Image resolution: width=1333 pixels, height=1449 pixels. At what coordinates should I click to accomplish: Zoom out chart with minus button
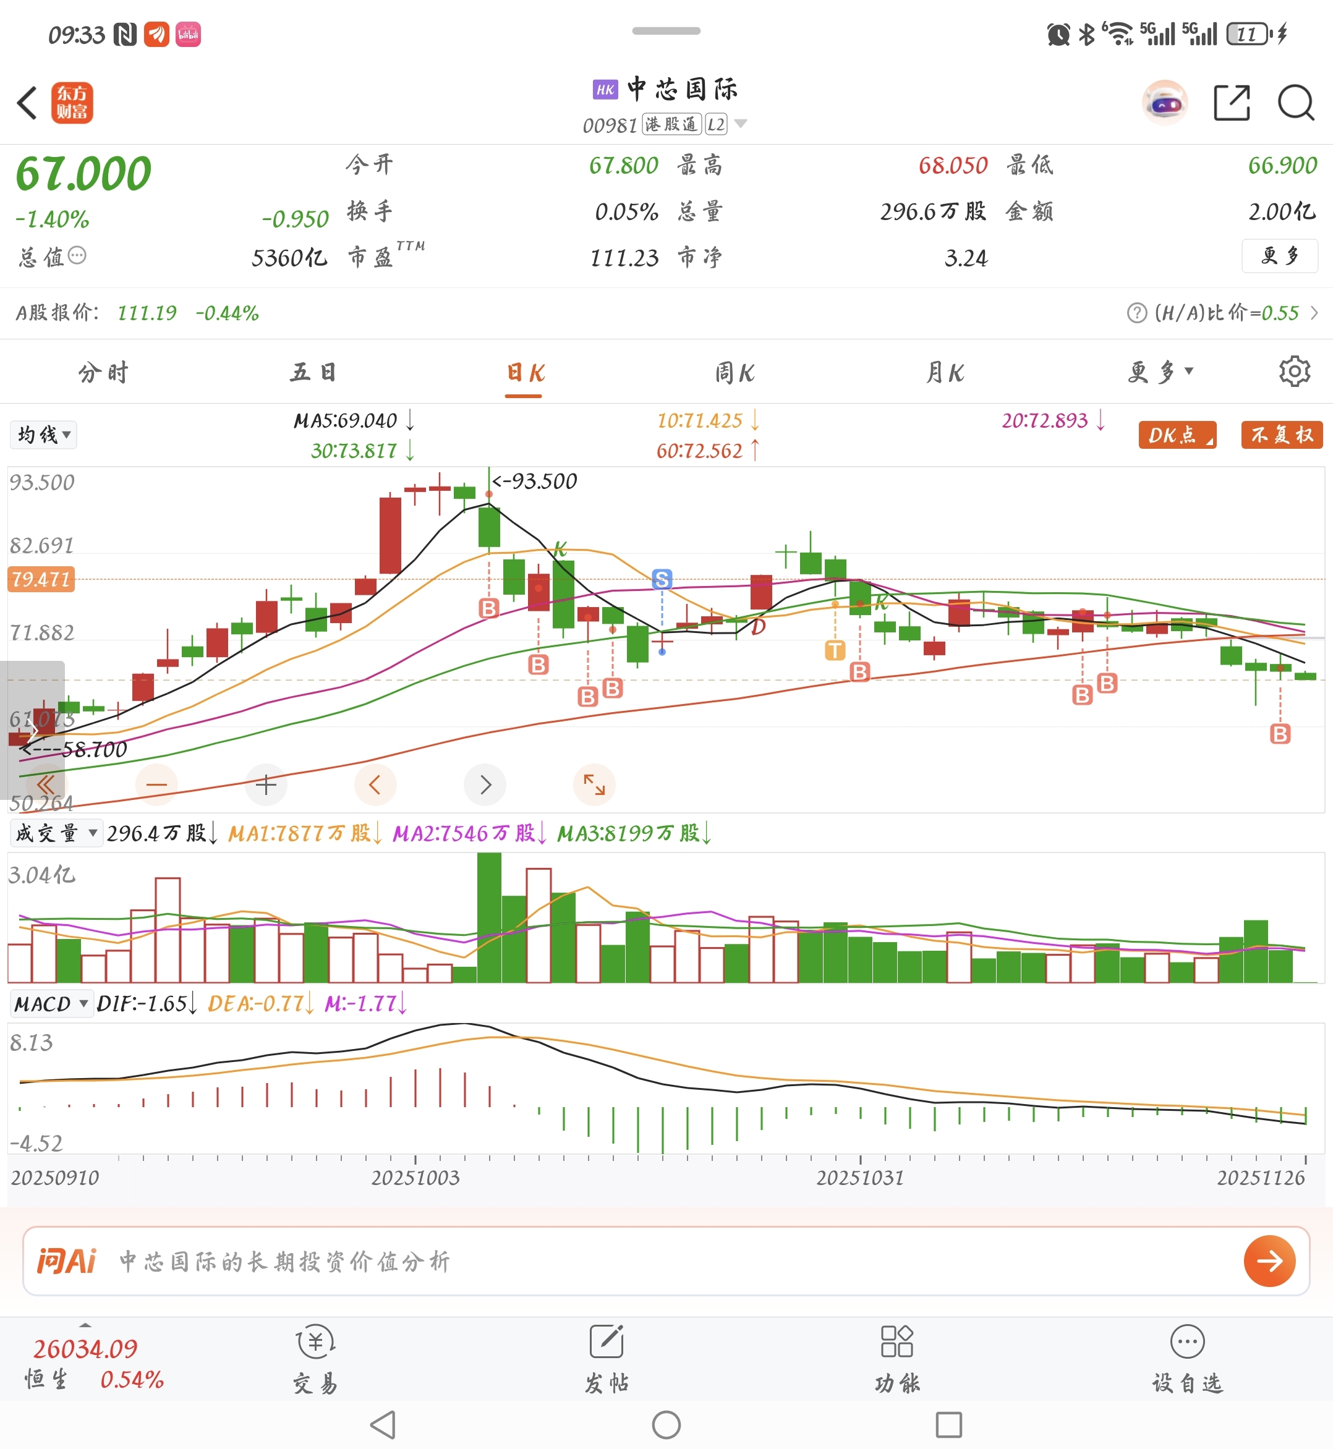156,784
